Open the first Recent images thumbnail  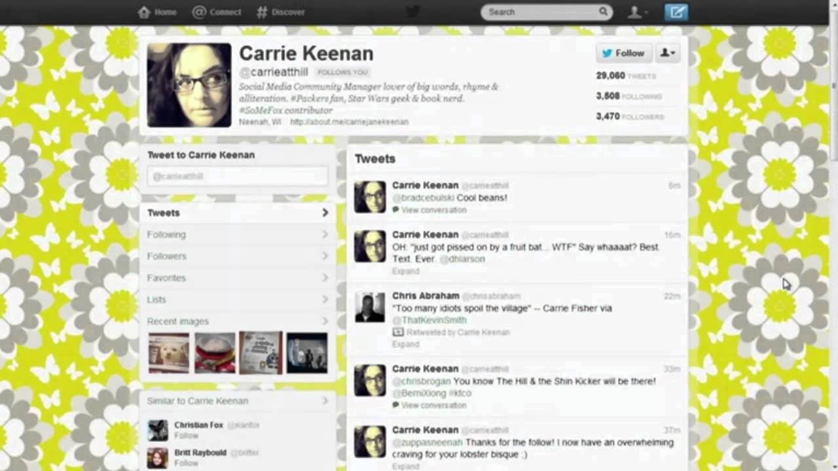(x=169, y=353)
